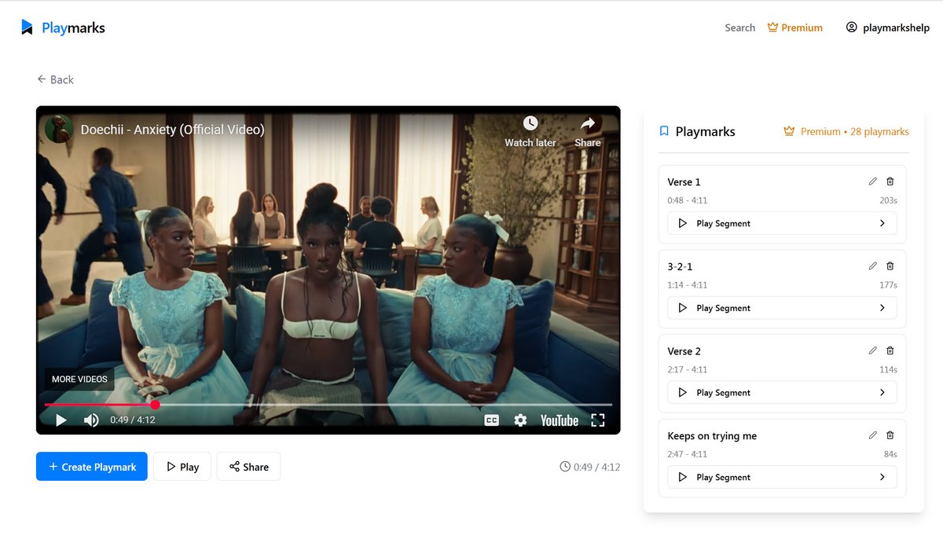The image size is (943, 550).
Task: Click the 0:48 - 4:11 time range
Action: pos(687,200)
